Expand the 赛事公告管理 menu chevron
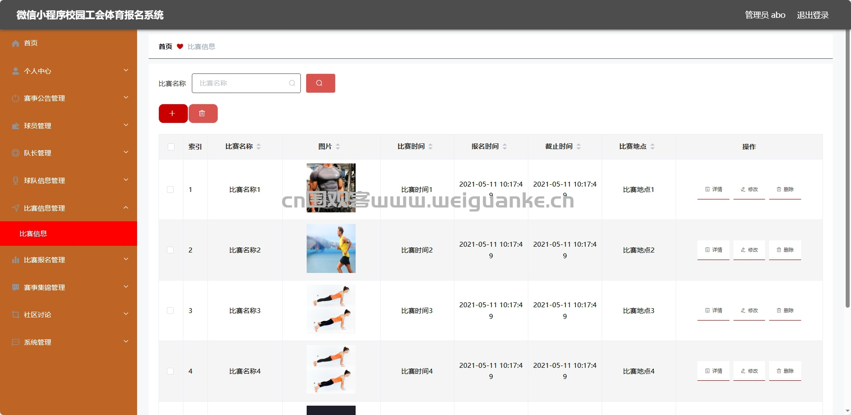851x415 pixels. 126,98
